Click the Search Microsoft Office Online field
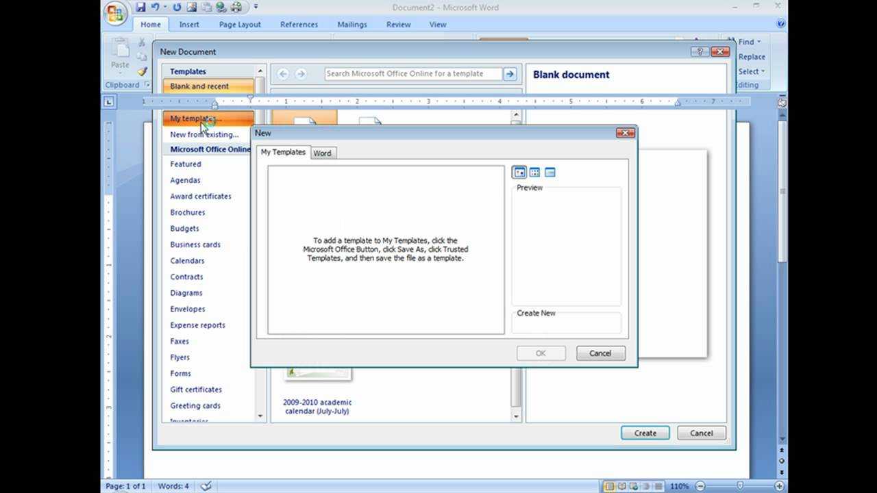Image resolution: width=877 pixels, height=493 pixels. [413, 73]
